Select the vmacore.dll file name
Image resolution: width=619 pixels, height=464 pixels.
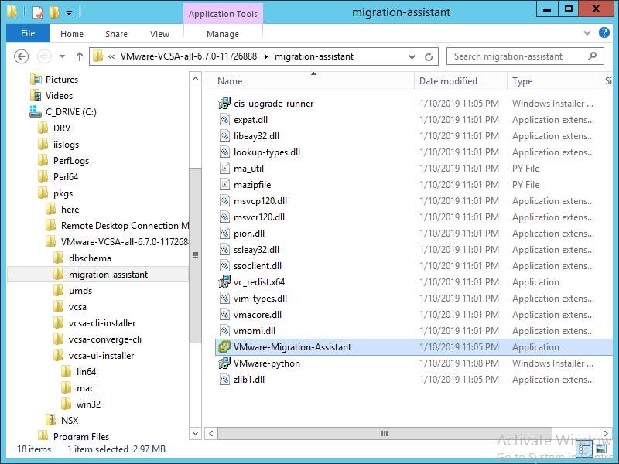pos(258,315)
